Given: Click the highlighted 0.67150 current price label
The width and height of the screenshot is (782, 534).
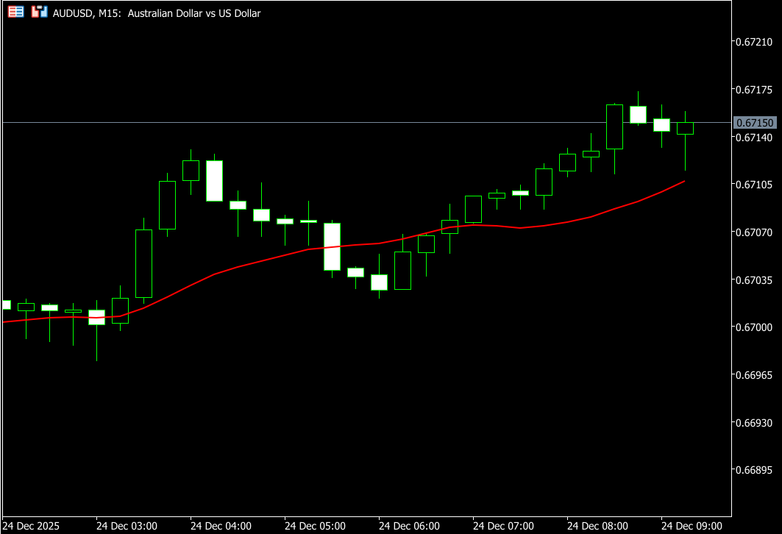Looking at the screenshot, I should click(754, 123).
